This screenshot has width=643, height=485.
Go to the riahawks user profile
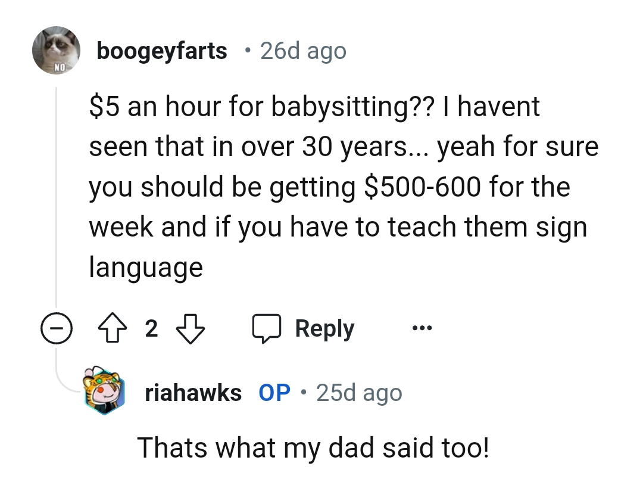(x=193, y=393)
